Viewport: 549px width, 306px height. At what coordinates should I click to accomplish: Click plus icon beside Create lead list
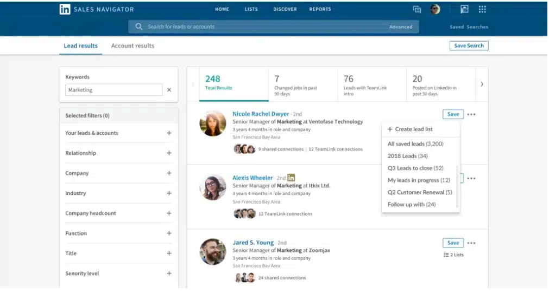pyautogui.click(x=390, y=129)
